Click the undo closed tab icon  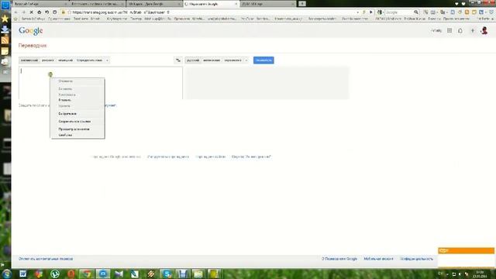coord(46,12)
